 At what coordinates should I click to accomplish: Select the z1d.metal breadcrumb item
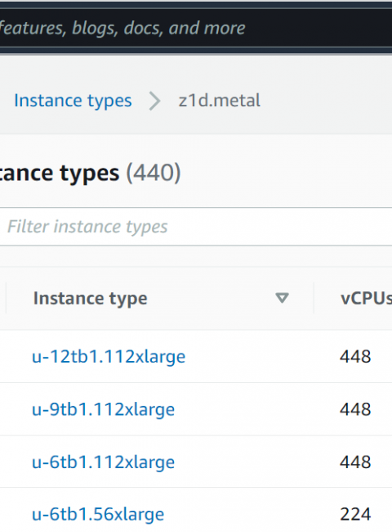coord(220,101)
